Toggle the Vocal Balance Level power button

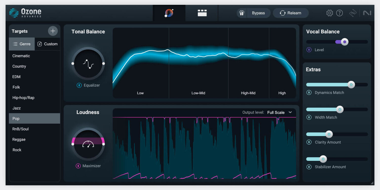point(309,50)
